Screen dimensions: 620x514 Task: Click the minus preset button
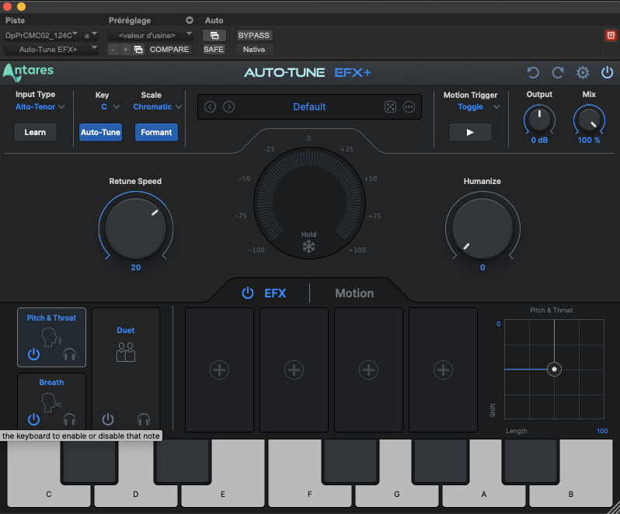pyautogui.click(x=113, y=50)
